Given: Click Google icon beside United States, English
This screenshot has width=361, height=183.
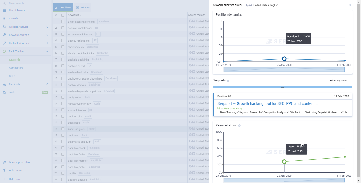Looking at the screenshot, I should [x=247, y=5].
